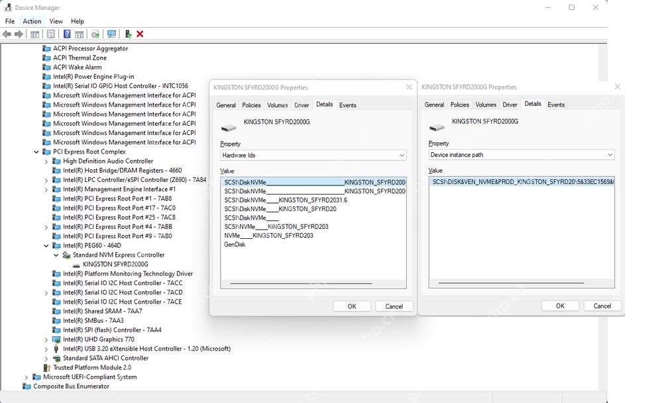
Task: Select SCSI\DiskNVMe____KINGSTON_SFYRD2031.6 value
Action: pyautogui.click(x=286, y=201)
